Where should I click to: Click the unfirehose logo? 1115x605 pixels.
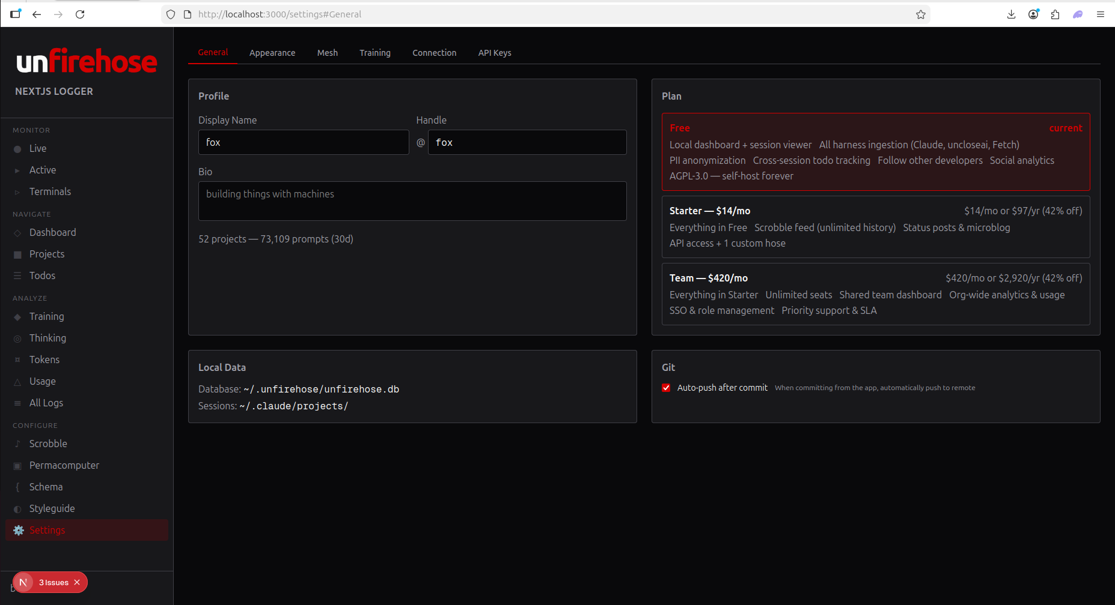click(87, 61)
